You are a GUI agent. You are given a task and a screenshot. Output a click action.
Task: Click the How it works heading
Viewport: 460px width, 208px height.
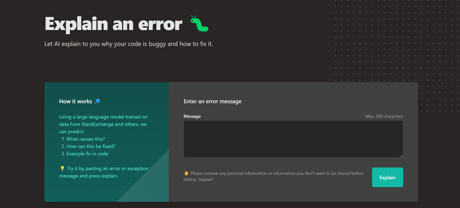point(75,101)
